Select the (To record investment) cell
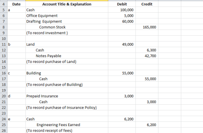The image size is (203, 133). (x=67, y=33)
